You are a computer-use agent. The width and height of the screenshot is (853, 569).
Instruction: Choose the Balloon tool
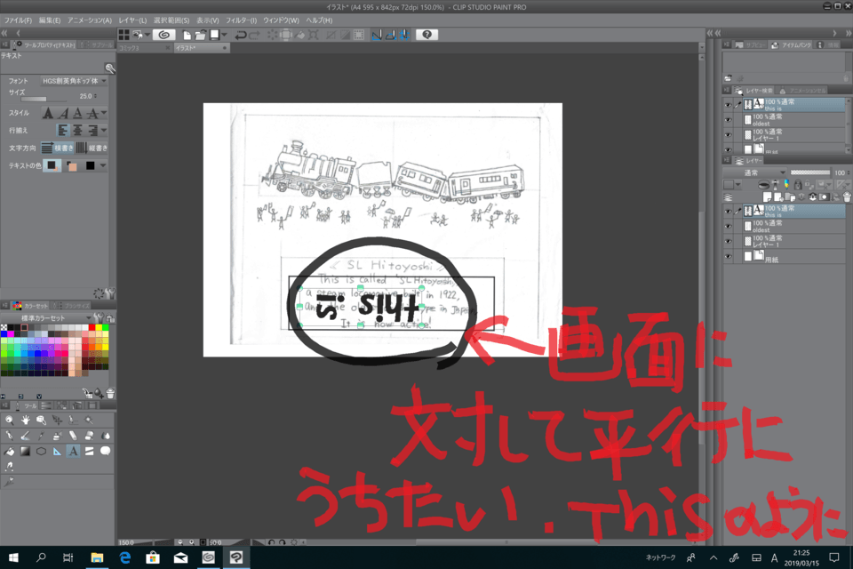coord(105,451)
